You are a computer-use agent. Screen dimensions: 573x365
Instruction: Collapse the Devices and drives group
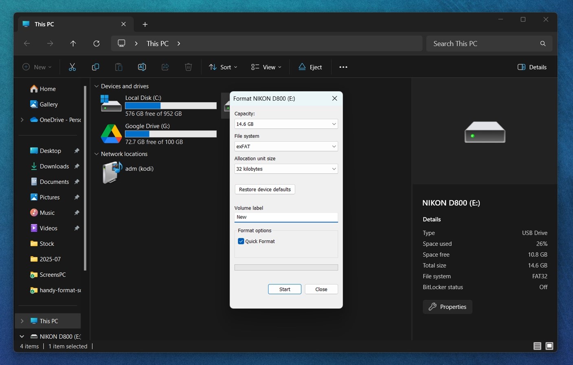pyautogui.click(x=97, y=86)
